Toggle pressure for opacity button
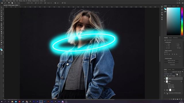The image size is (184, 103). click(36, 3)
